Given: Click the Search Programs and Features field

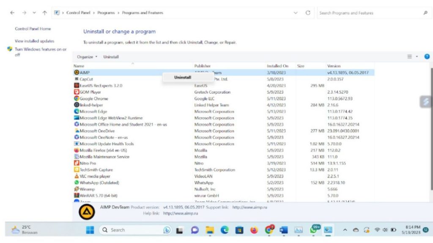Looking at the screenshot, I should [374, 13].
